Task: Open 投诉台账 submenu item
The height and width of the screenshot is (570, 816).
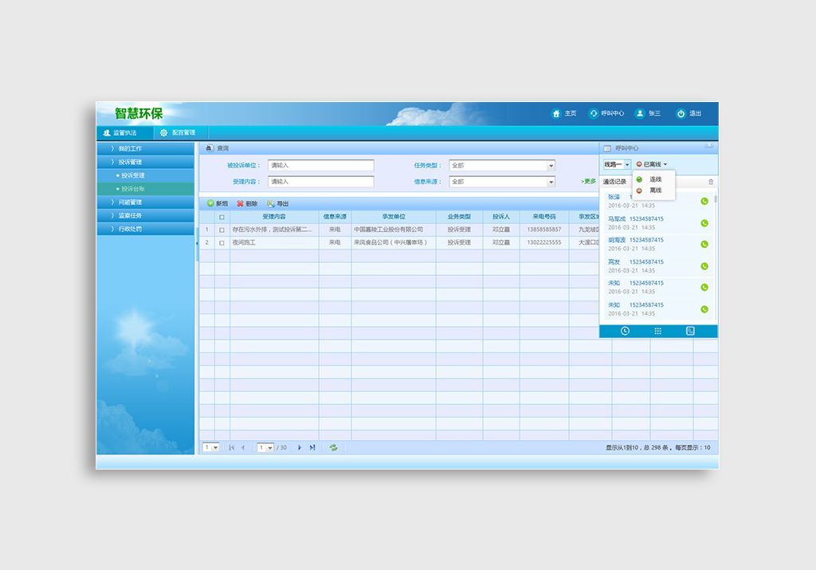Action: [x=146, y=189]
